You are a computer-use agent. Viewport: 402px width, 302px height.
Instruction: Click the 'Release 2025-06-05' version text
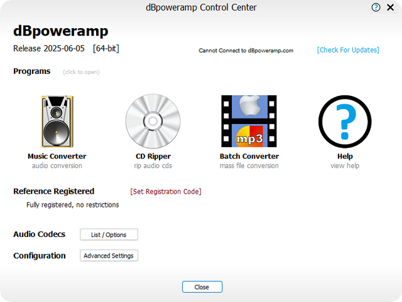(x=49, y=48)
